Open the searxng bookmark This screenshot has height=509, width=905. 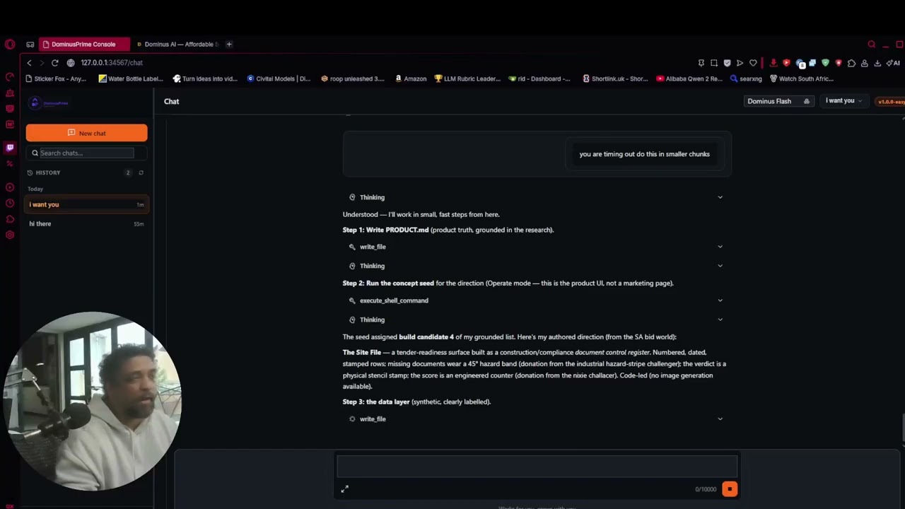coord(745,79)
